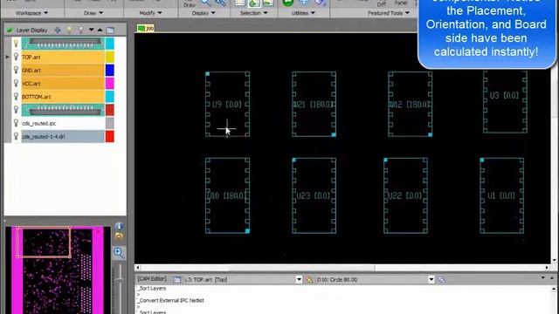The width and height of the screenshot is (559, 314).
Task: Turn all layers on with yellow bulb icon
Action: pos(69,31)
